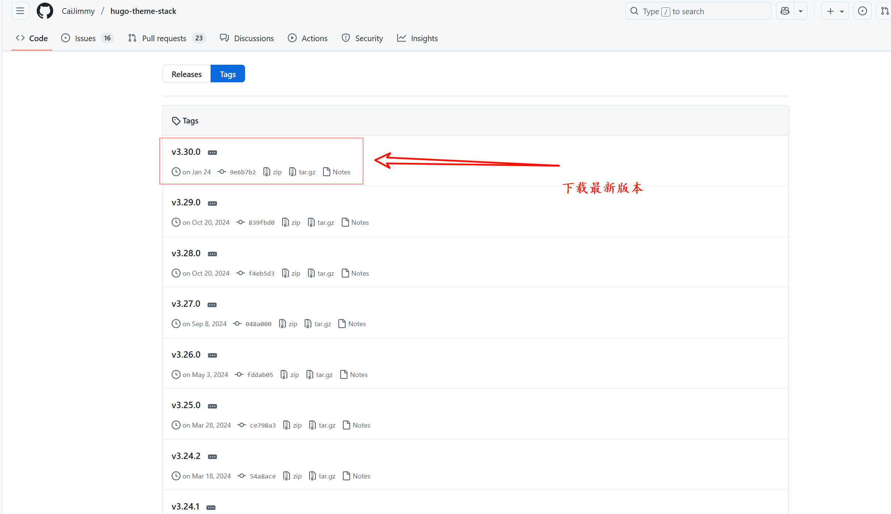This screenshot has height=514, width=891.
Task: Open the hamburger navigation menu
Action: (20, 11)
